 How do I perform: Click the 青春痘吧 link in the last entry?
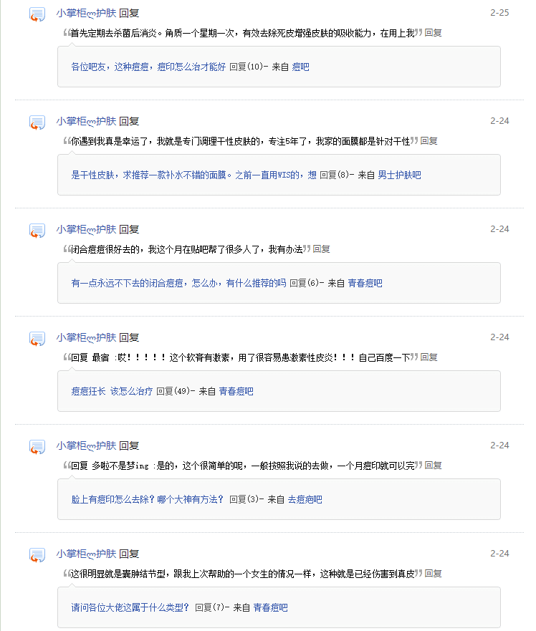pyautogui.click(x=270, y=607)
